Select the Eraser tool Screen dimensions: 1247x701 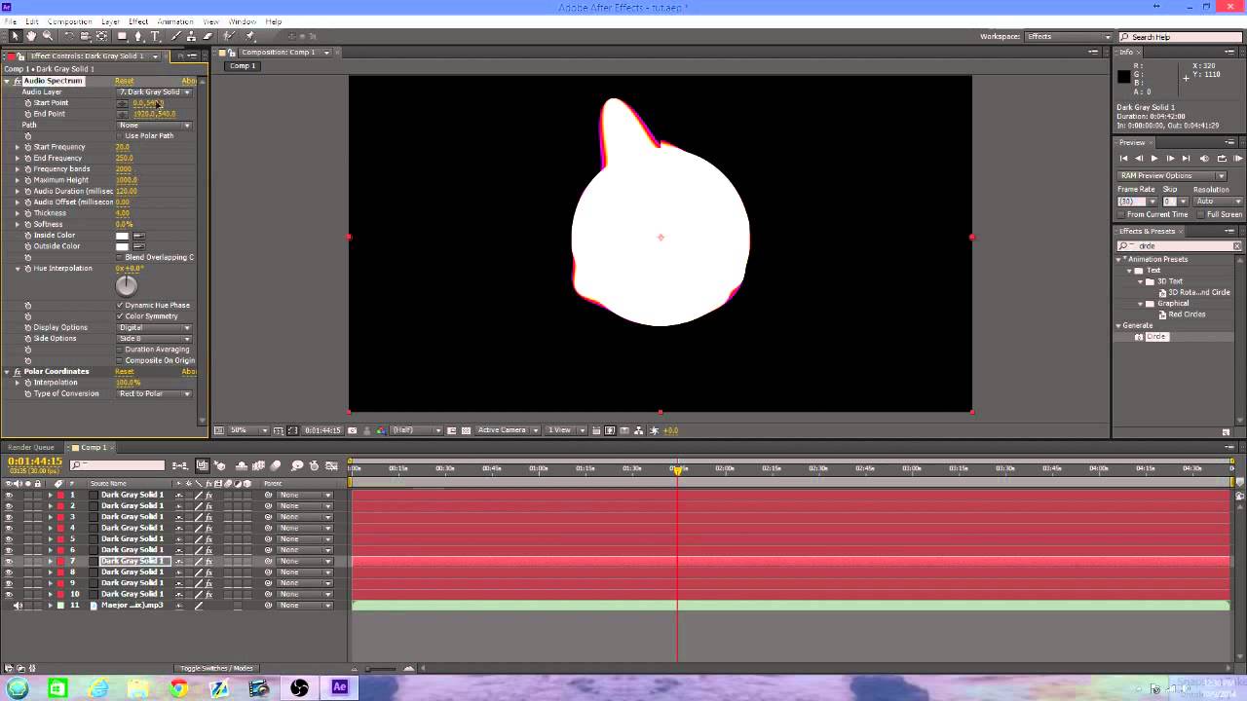pyautogui.click(x=208, y=36)
